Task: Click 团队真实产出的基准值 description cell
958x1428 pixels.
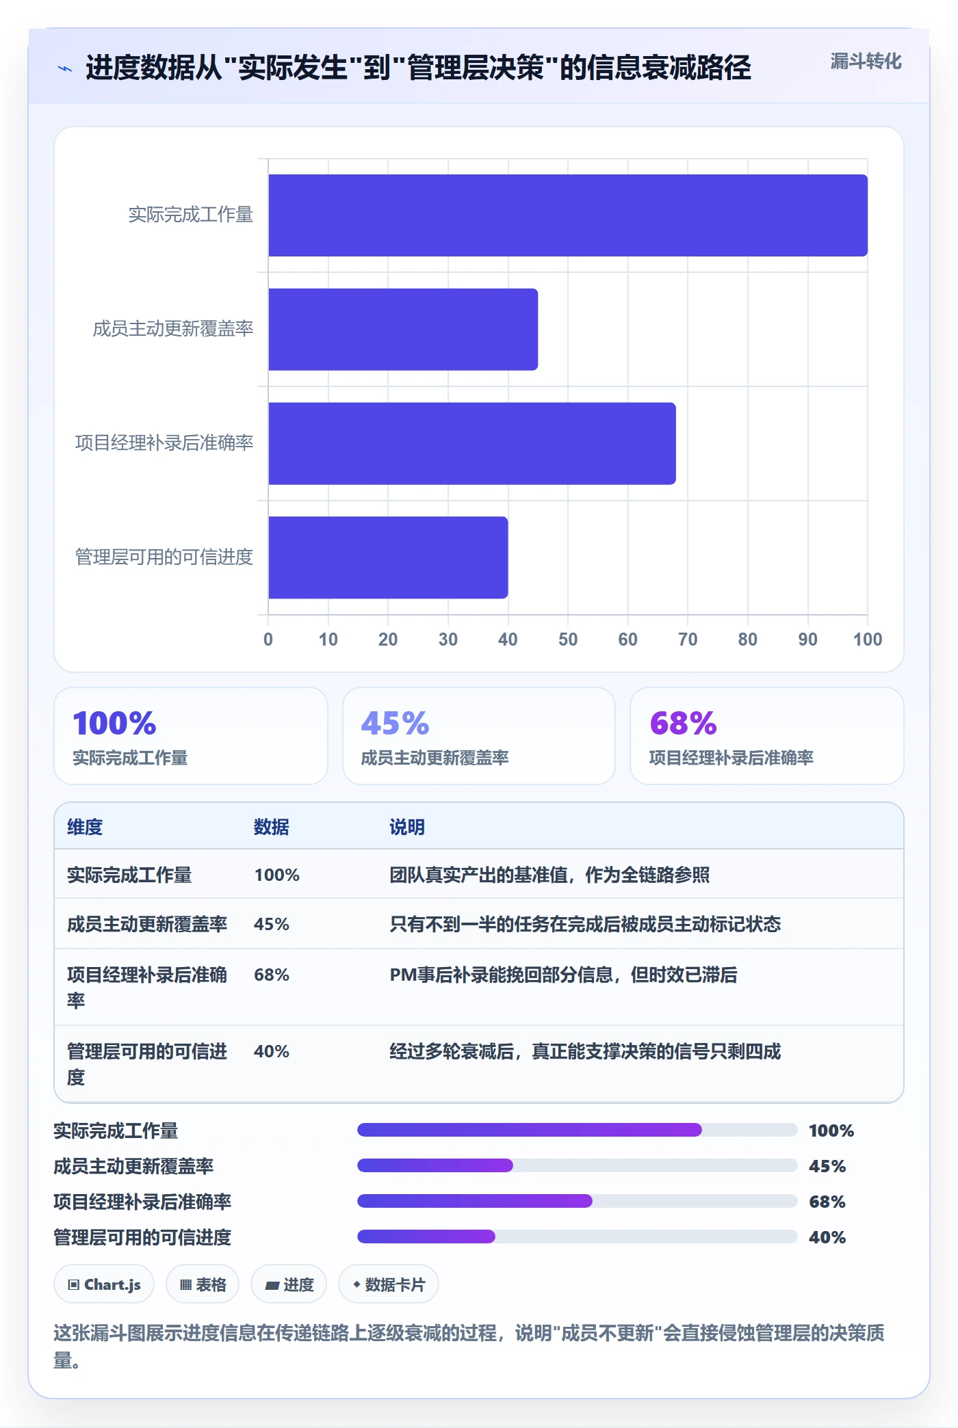Action: click(549, 875)
